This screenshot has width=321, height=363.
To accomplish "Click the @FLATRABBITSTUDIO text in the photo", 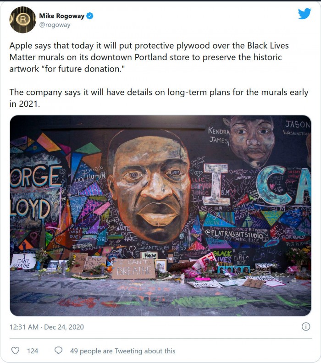I will (x=234, y=234).
